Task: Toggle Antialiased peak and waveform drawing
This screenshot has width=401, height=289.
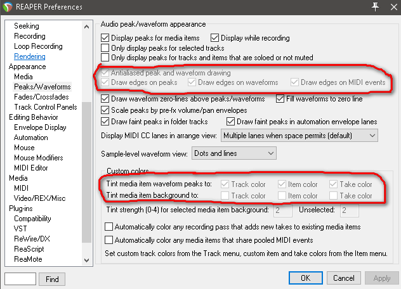Action: pos(105,73)
